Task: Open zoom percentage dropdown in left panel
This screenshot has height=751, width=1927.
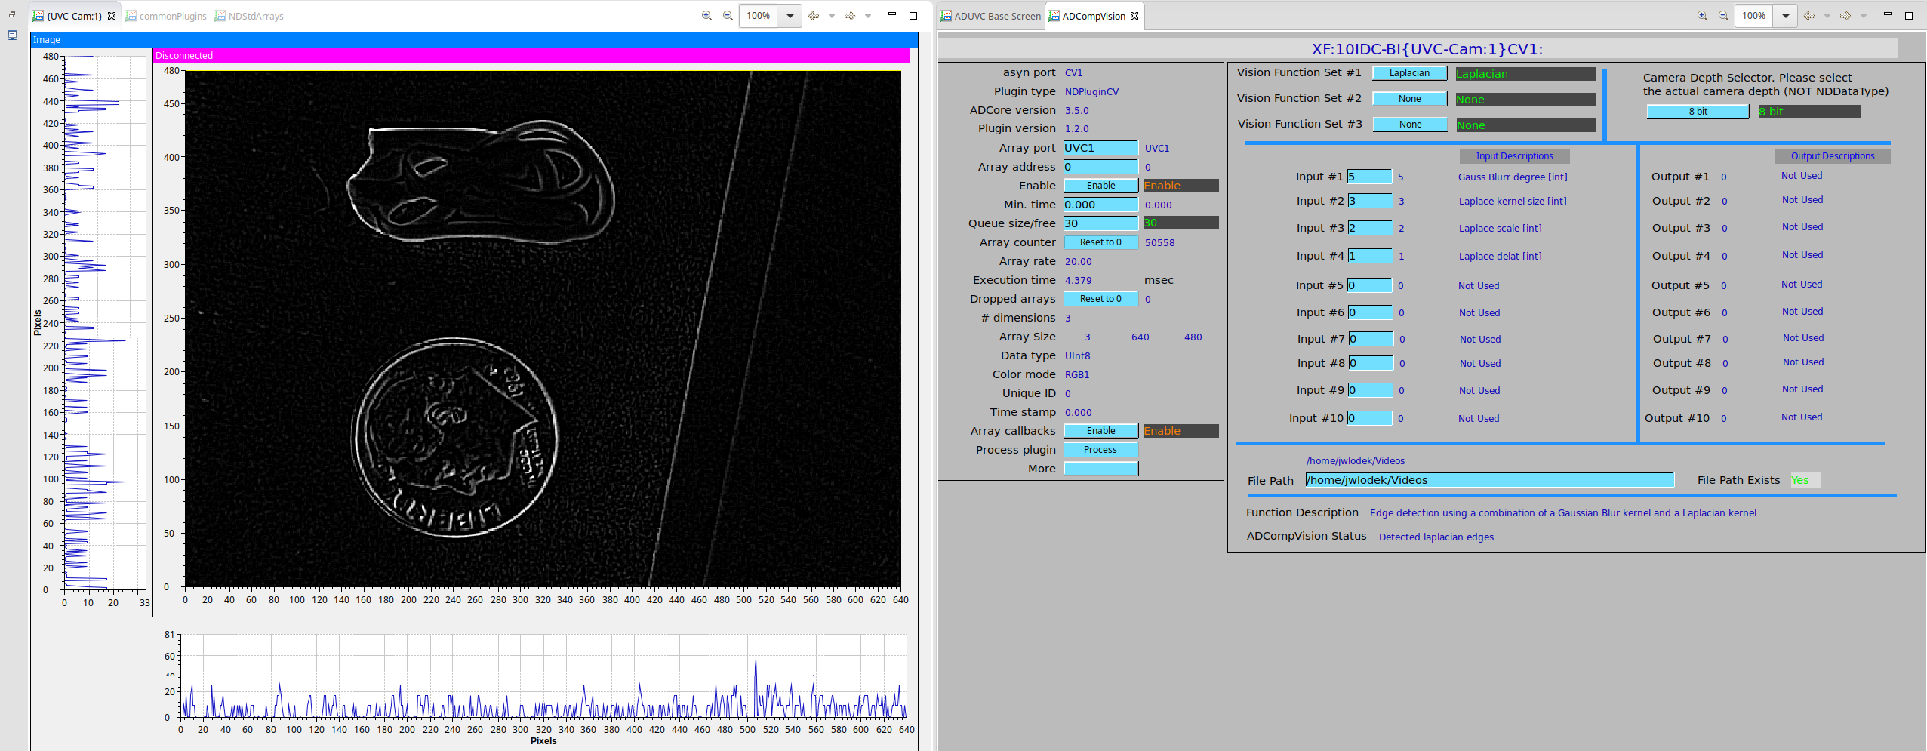Action: (x=790, y=16)
